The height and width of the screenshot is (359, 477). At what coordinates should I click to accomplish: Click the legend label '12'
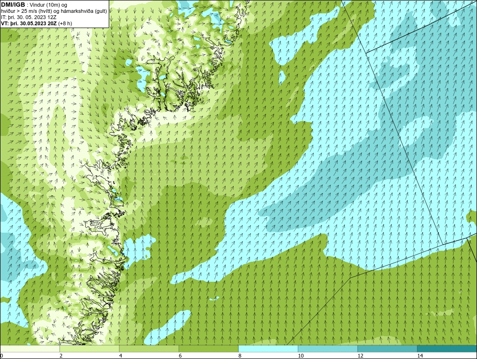(360, 356)
